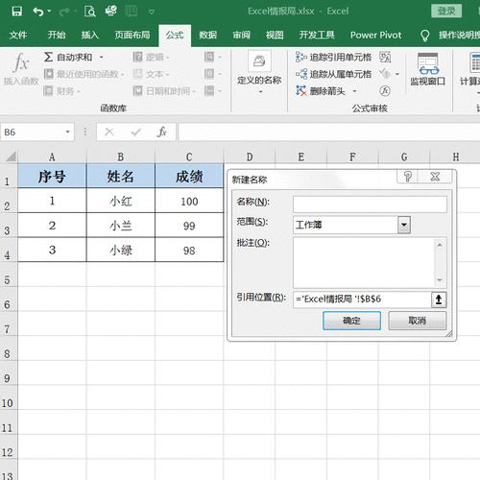Select column A header

[52, 156]
